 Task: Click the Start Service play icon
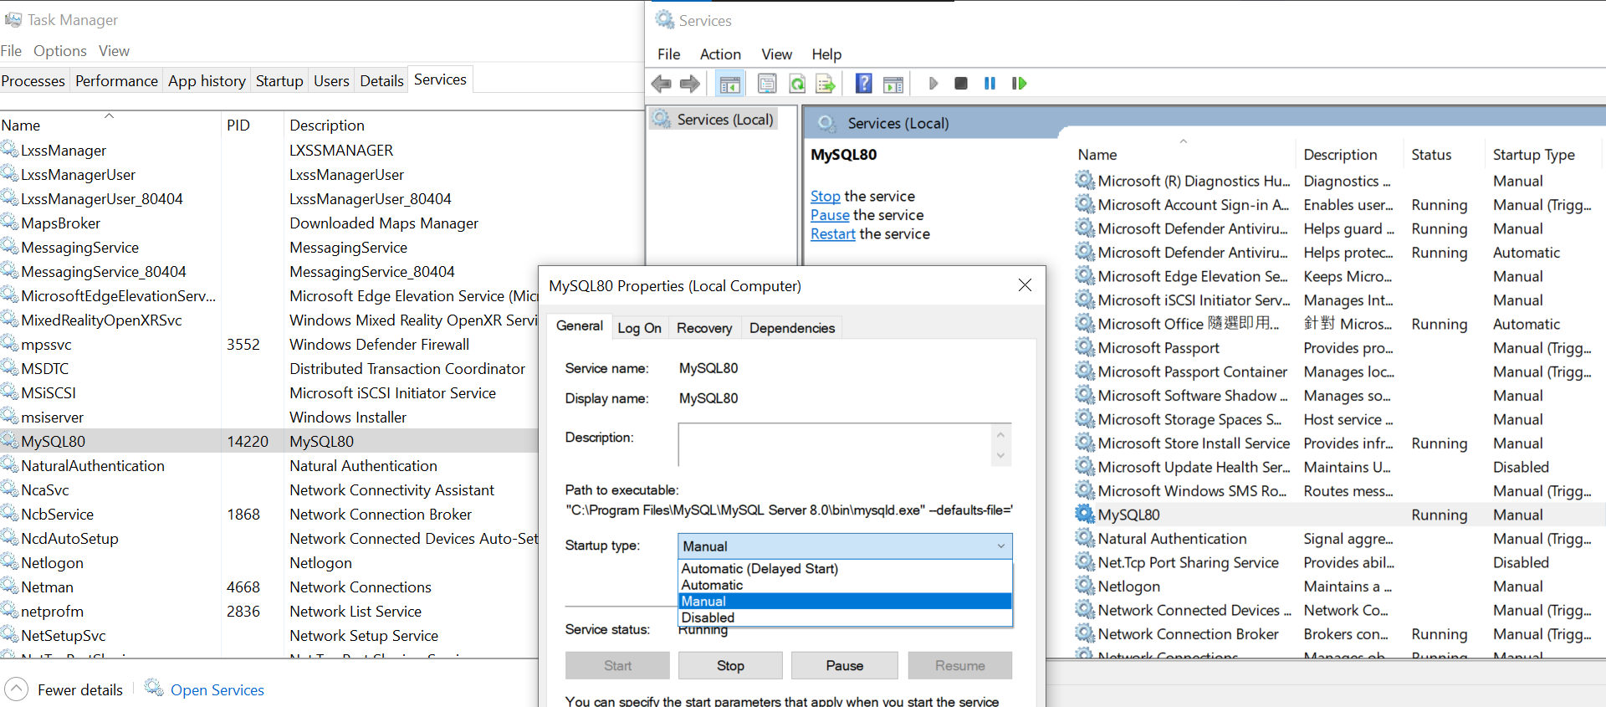click(x=933, y=84)
